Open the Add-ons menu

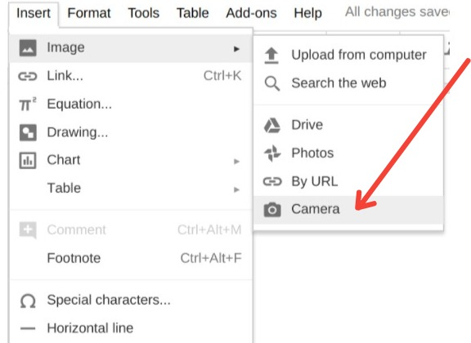(x=251, y=13)
